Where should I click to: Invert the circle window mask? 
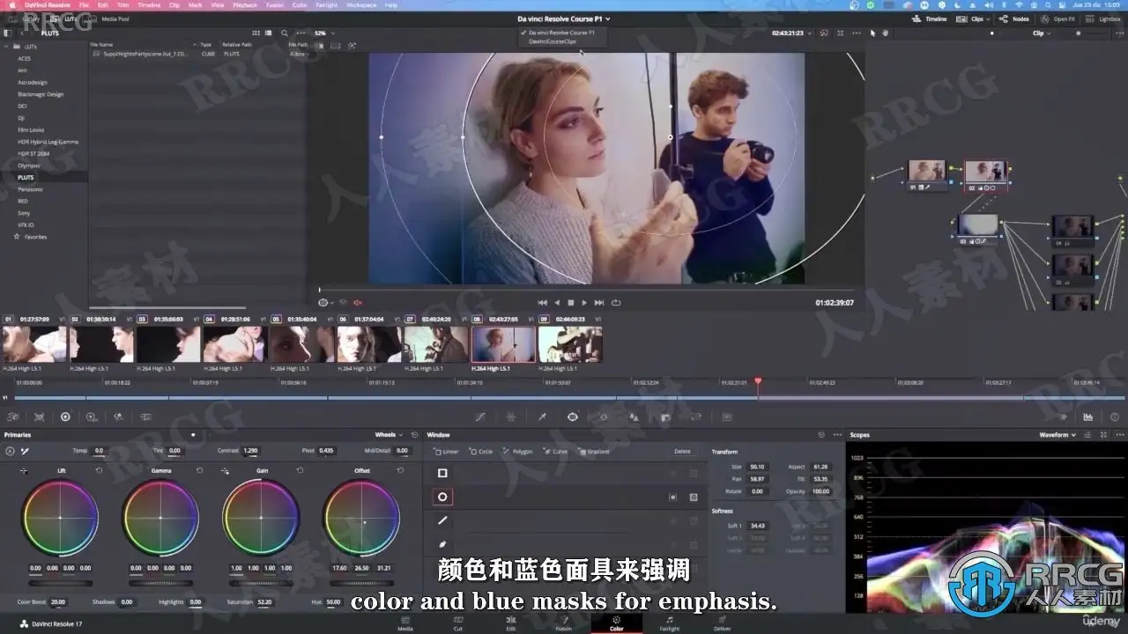click(x=672, y=497)
